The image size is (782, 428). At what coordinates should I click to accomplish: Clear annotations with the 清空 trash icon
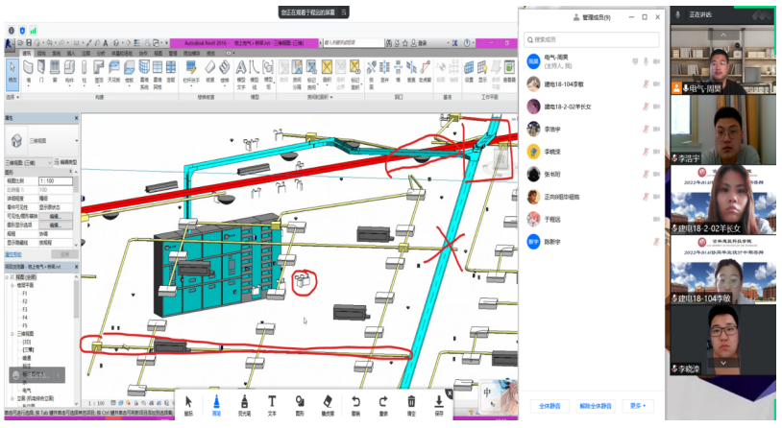(411, 404)
